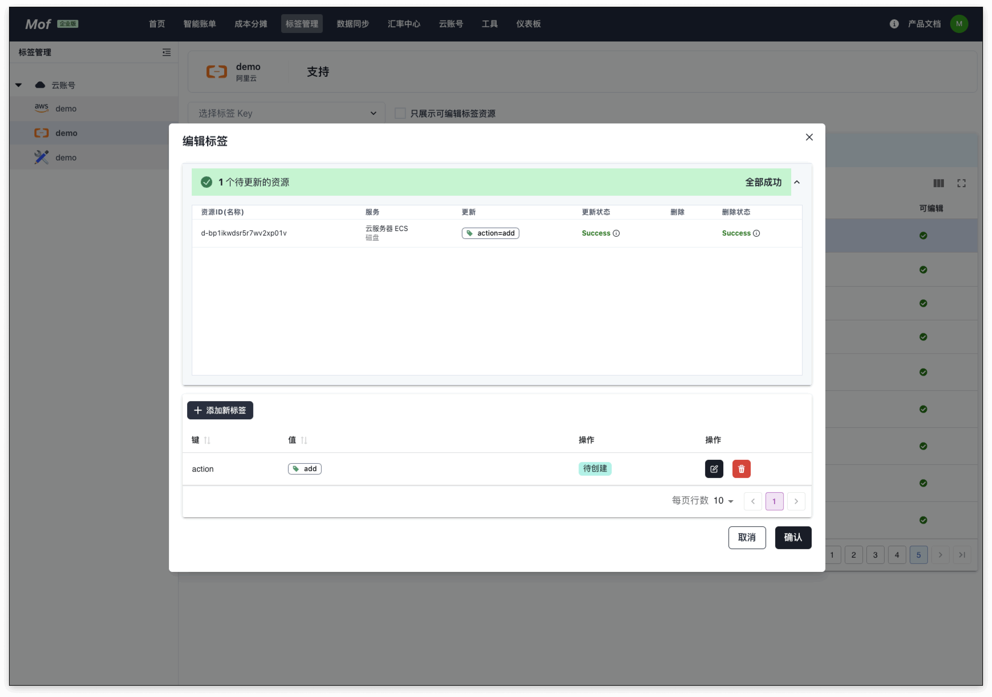Click the info icon beside 产品文档

(x=894, y=24)
